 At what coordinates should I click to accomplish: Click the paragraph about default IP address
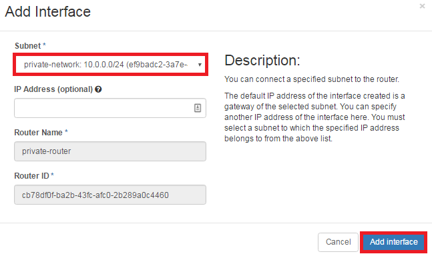point(314,117)
